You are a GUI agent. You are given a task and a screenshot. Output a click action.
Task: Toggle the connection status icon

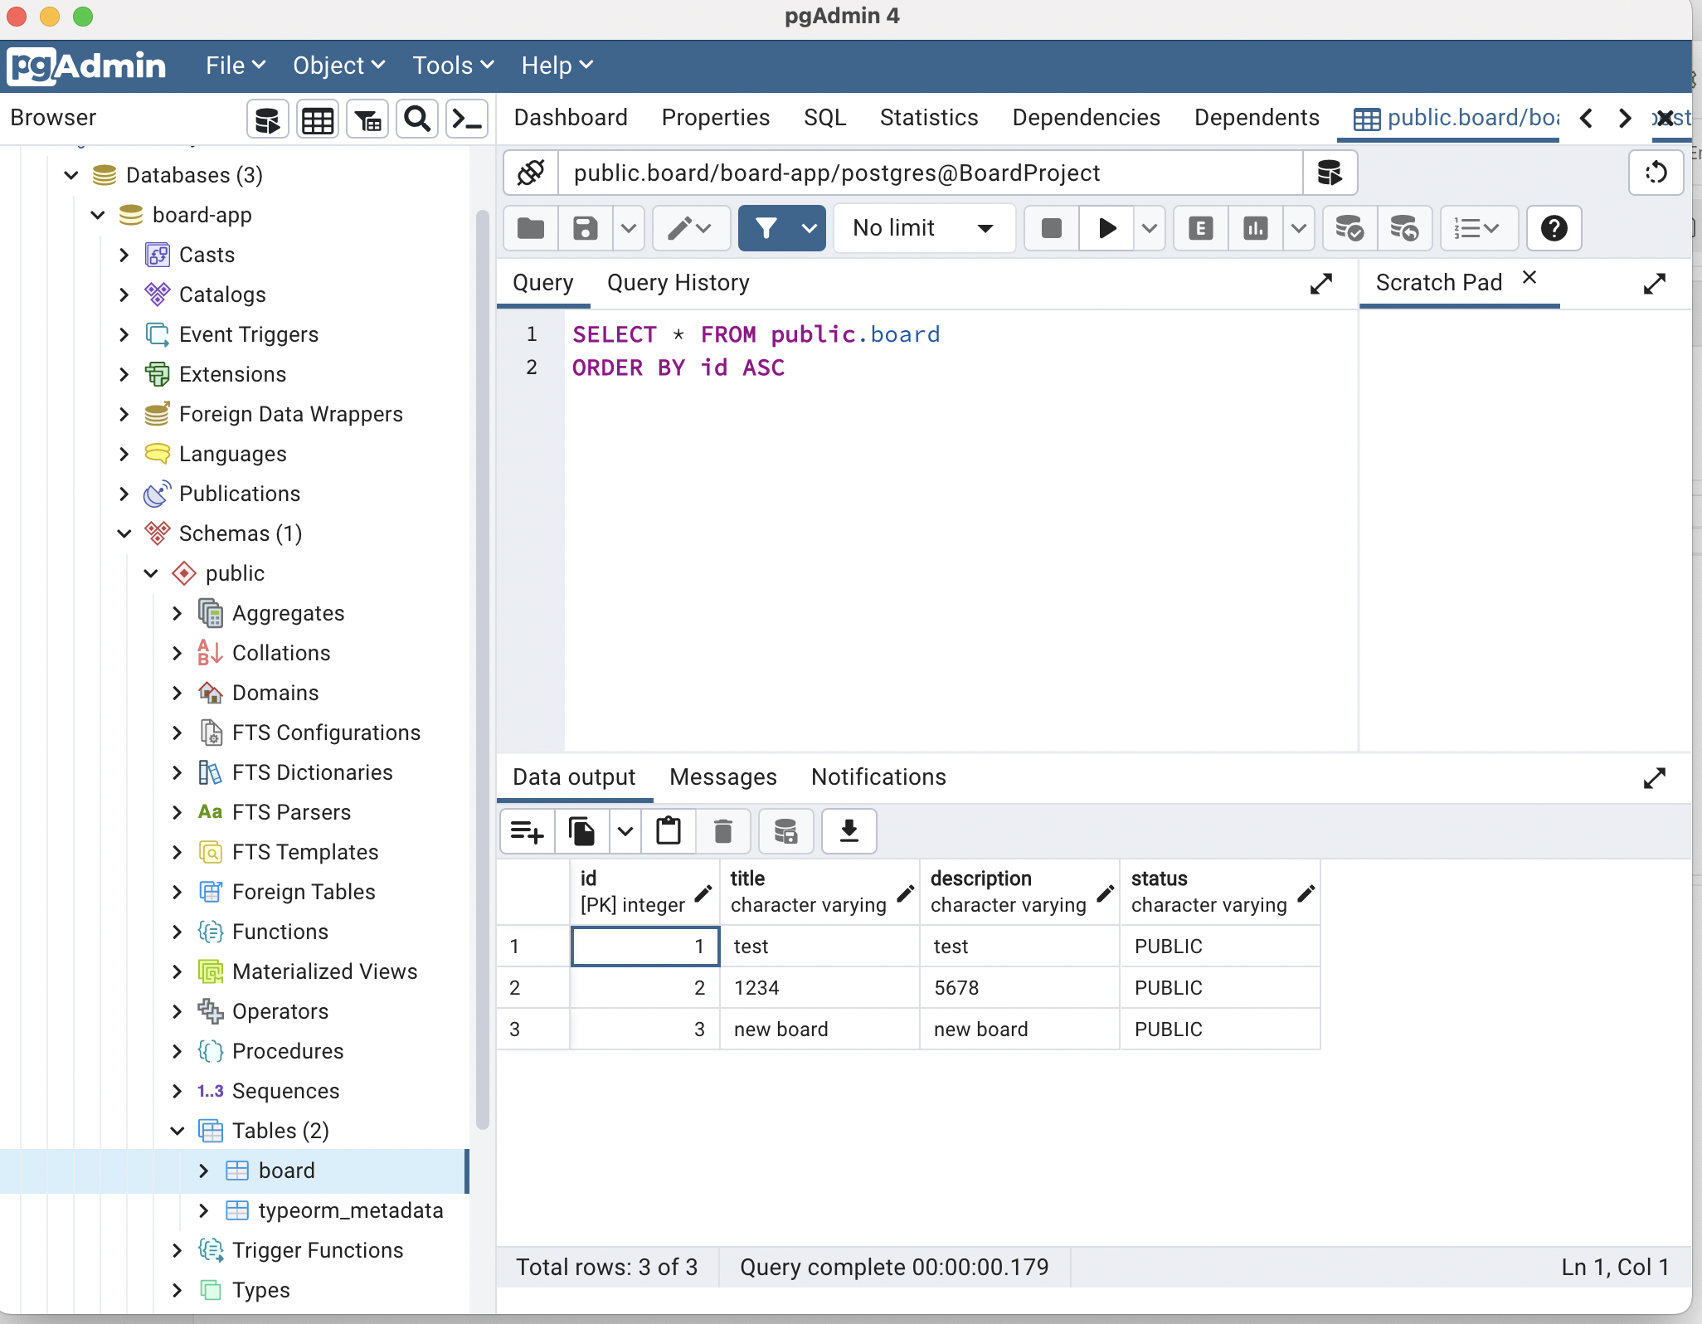coord(531,173)
